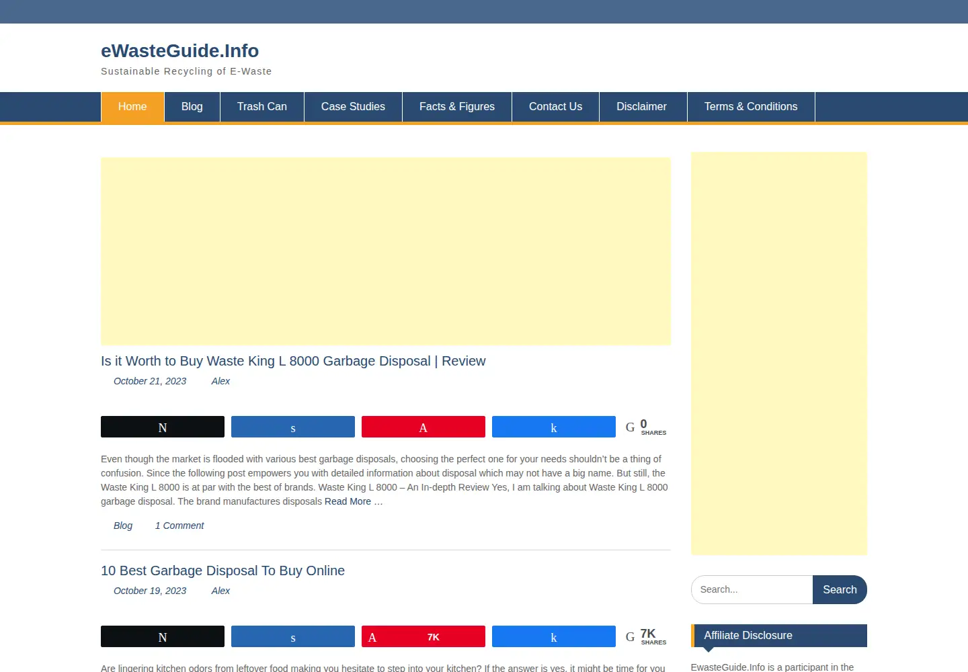Click the red 'A' share button under the Waste King post
This screenshot has width=968, height=672.
coord(424,427)
